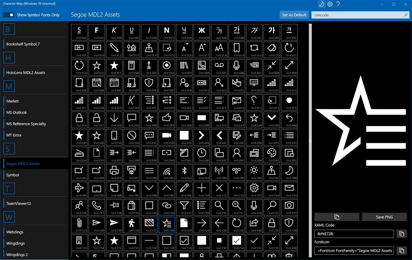Select the paperclip glyph U+E723
Image resolution: width=412 pixels, height=260 pixels.
click(x=79, y=225)
